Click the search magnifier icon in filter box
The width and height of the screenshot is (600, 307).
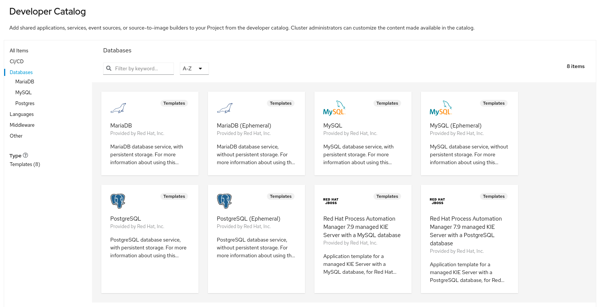coord(109,68)
